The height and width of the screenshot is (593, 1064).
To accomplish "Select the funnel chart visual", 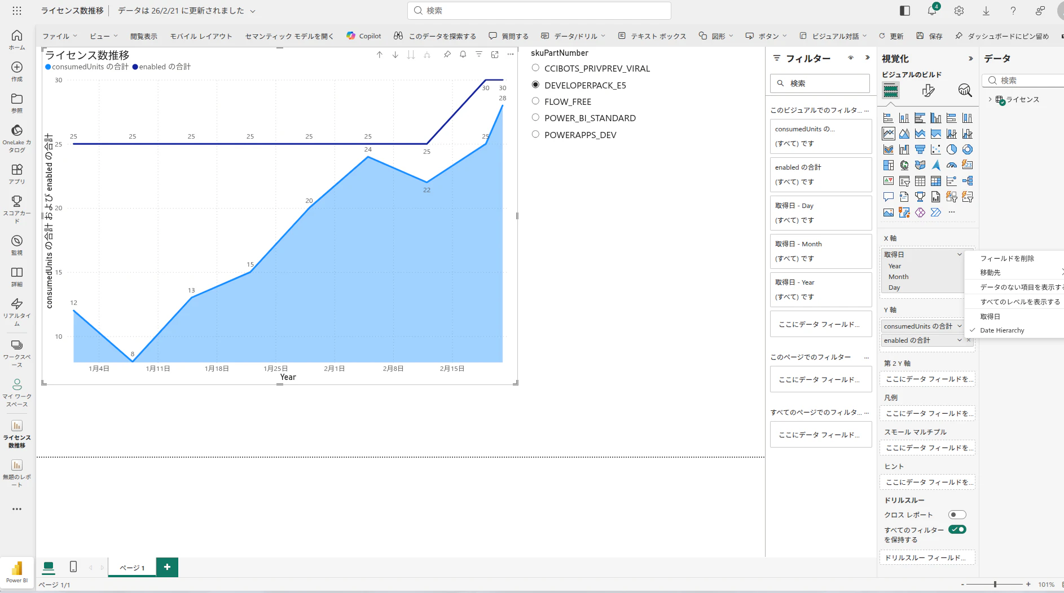I will [x=920, y=149].
